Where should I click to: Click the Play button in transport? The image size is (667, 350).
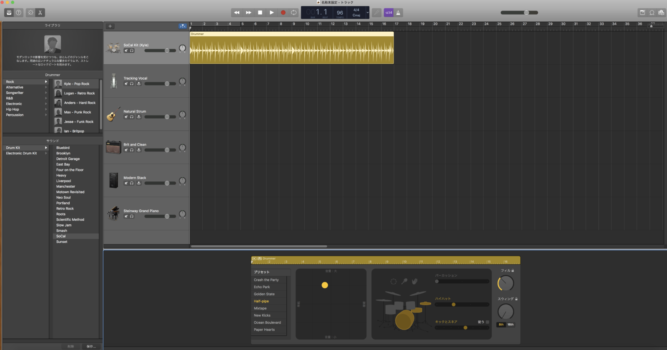click(x=271, y=13)
